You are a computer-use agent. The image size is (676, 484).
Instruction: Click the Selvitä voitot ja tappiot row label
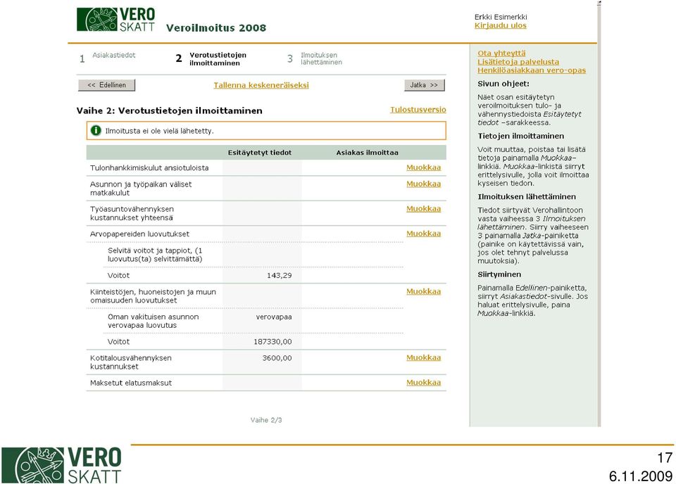point(155,255)
